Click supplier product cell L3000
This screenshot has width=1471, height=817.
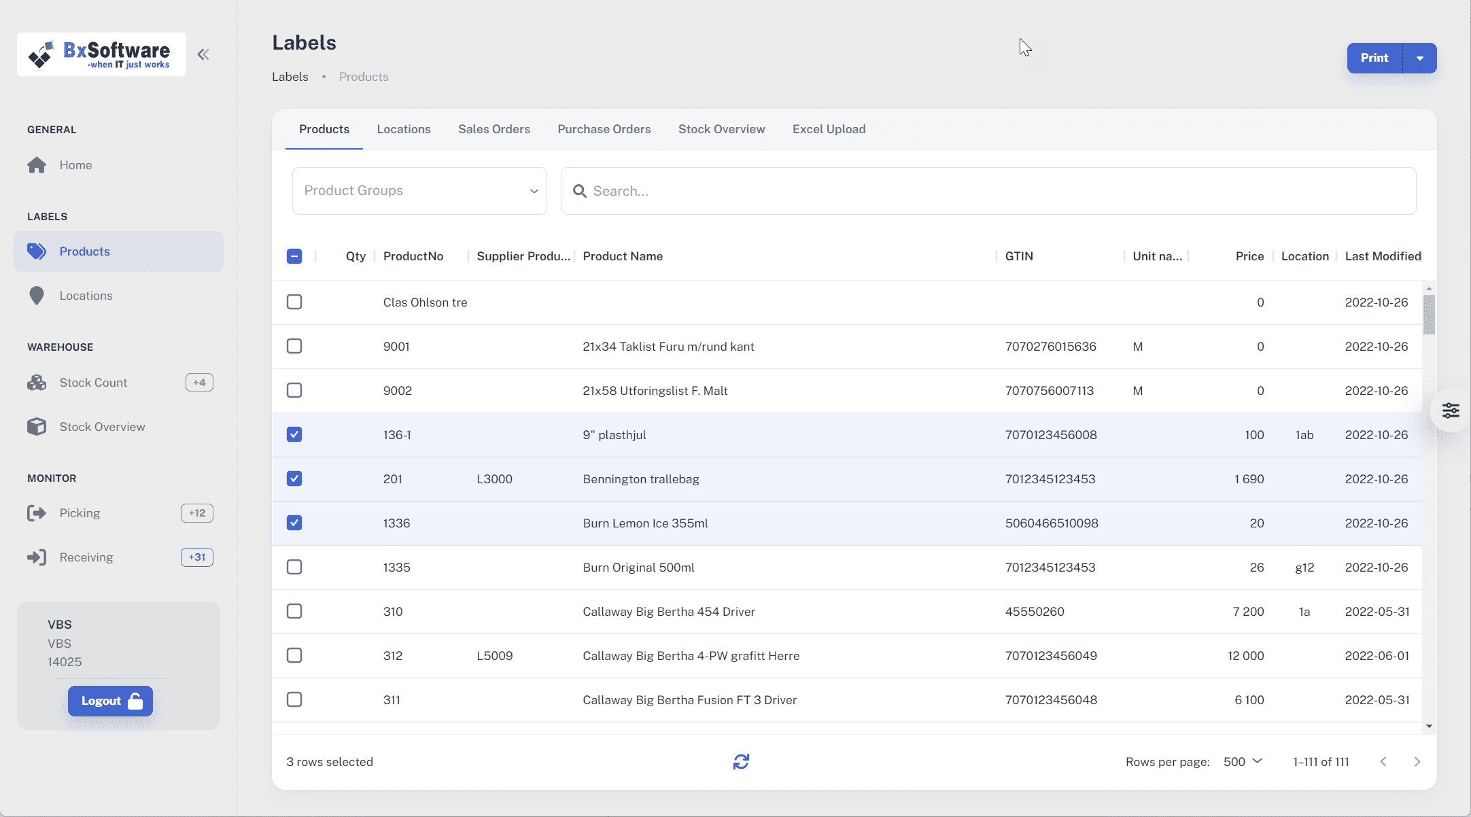click(494, 479)
